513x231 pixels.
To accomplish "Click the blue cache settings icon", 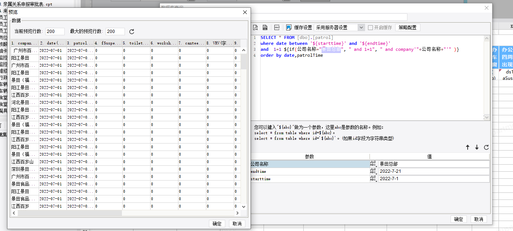I will click(x=289, y=27).
